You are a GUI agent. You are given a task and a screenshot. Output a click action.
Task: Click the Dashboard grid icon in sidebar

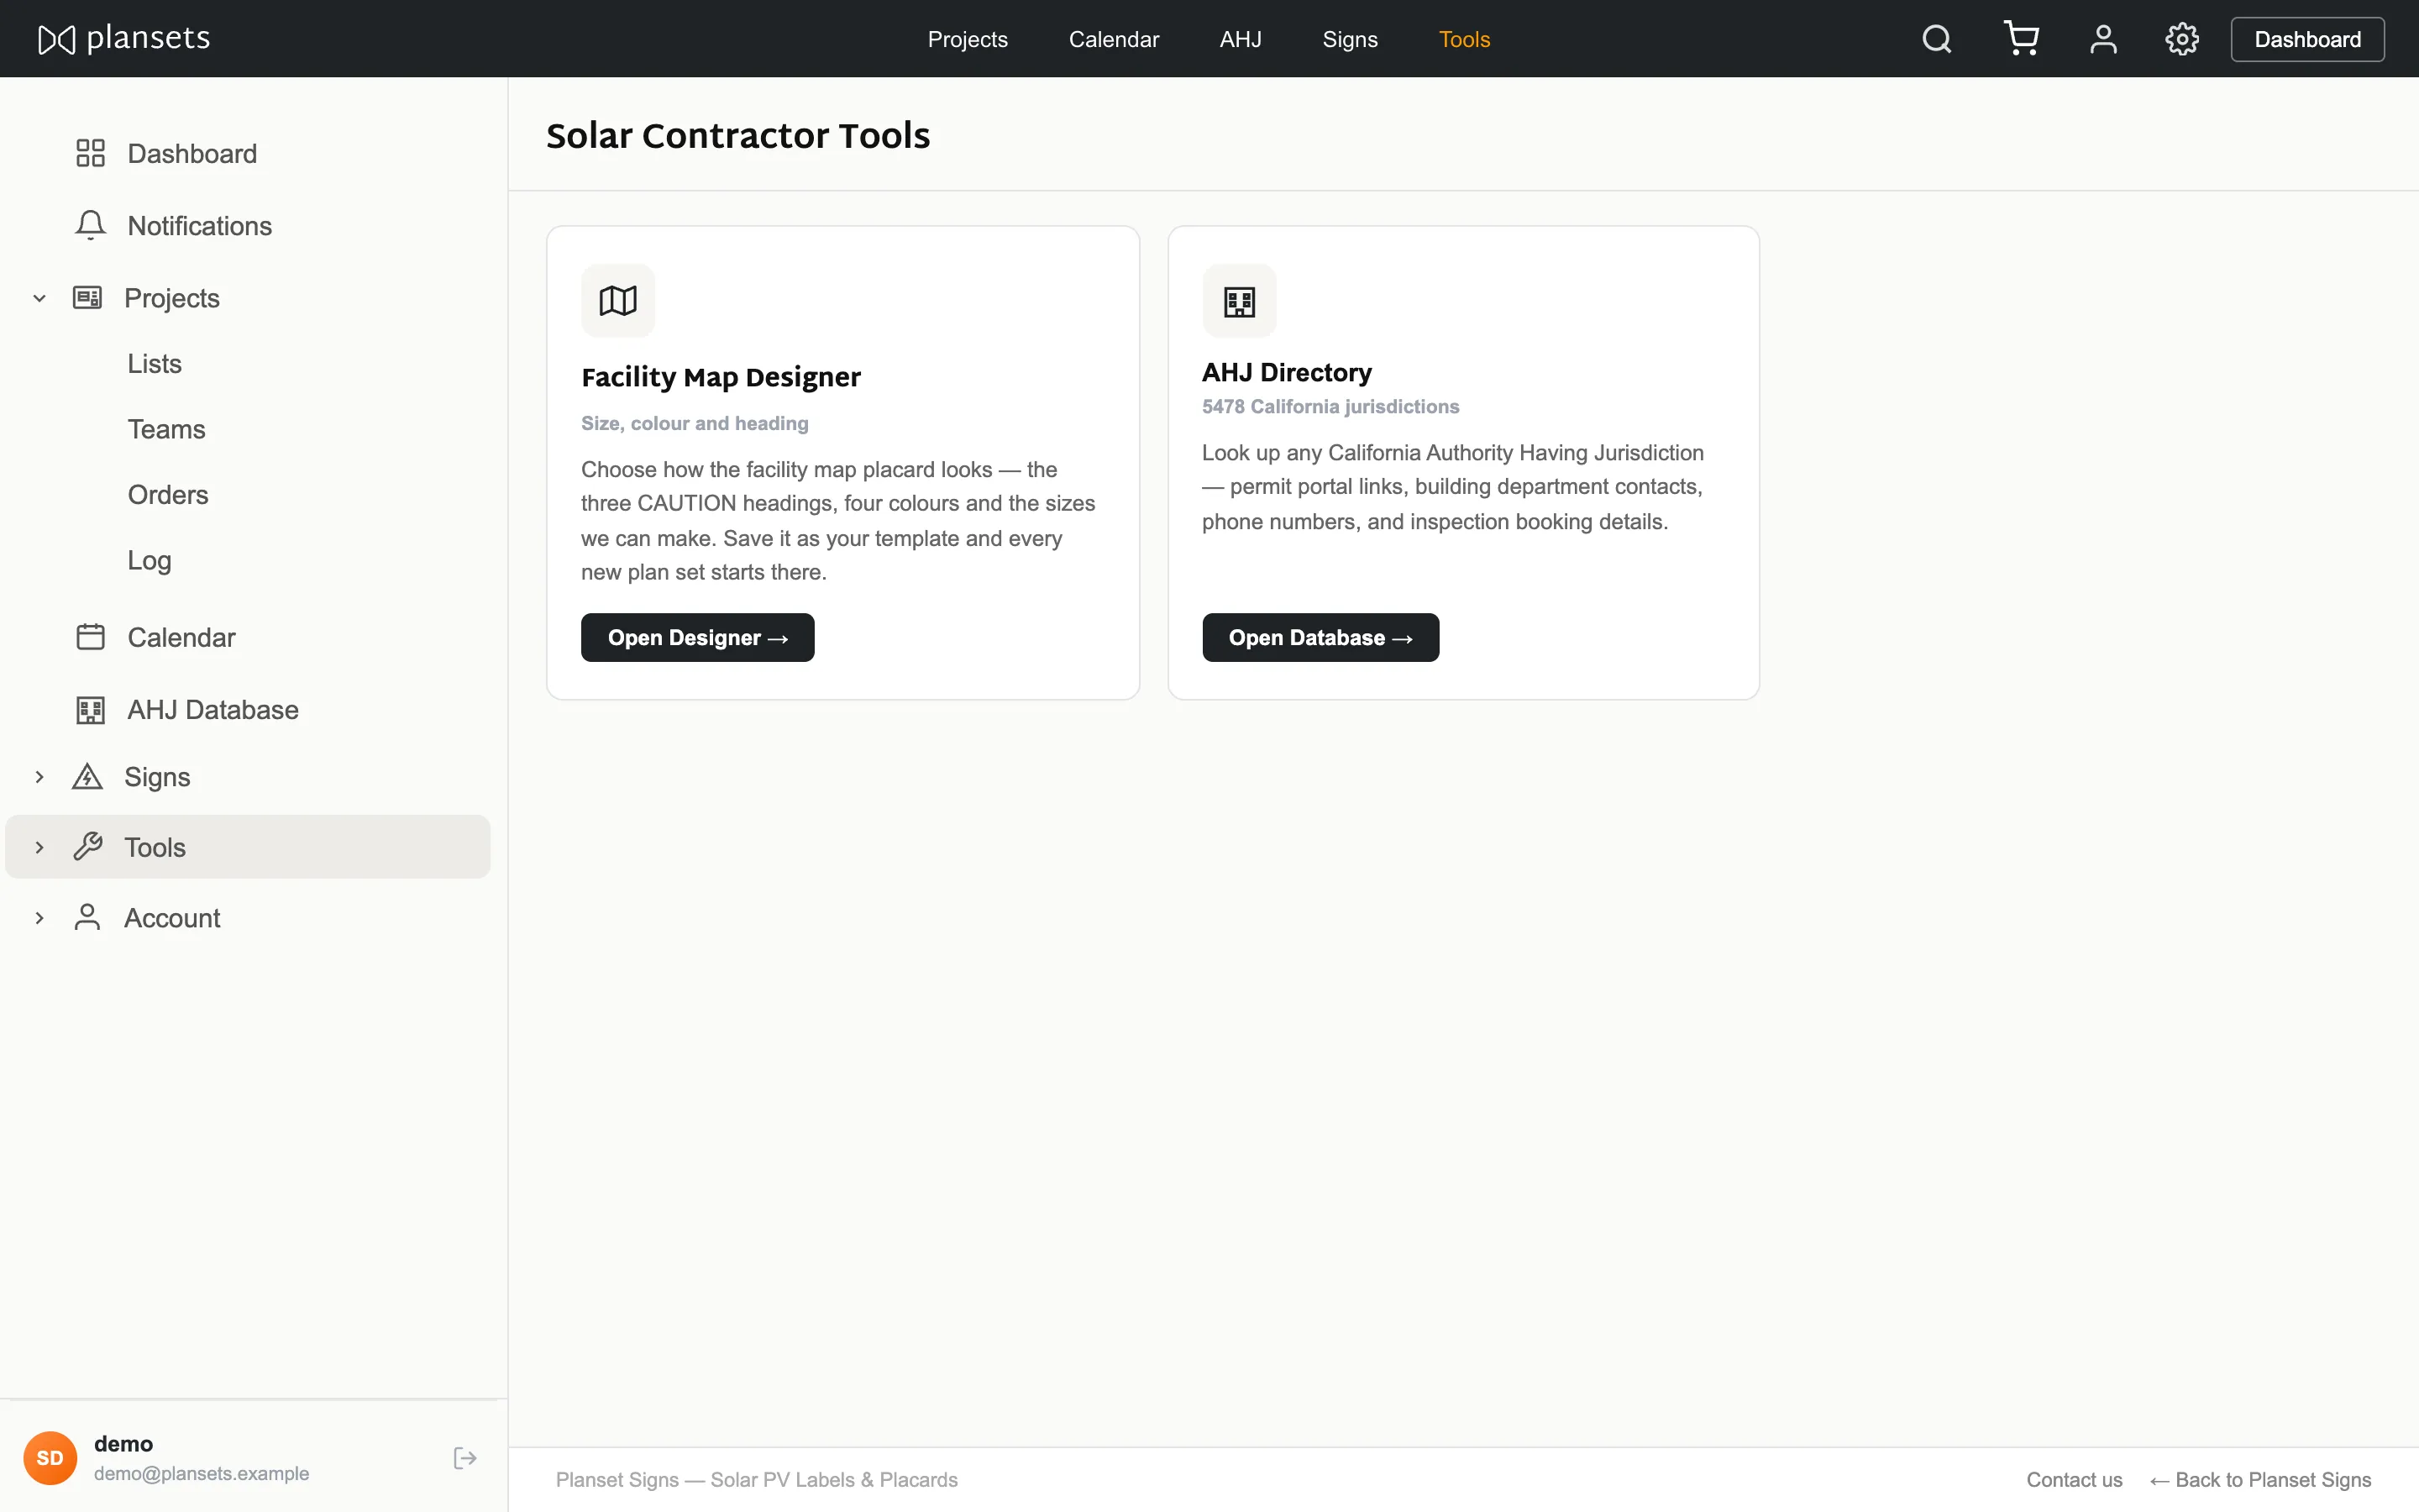click(90, 153)
